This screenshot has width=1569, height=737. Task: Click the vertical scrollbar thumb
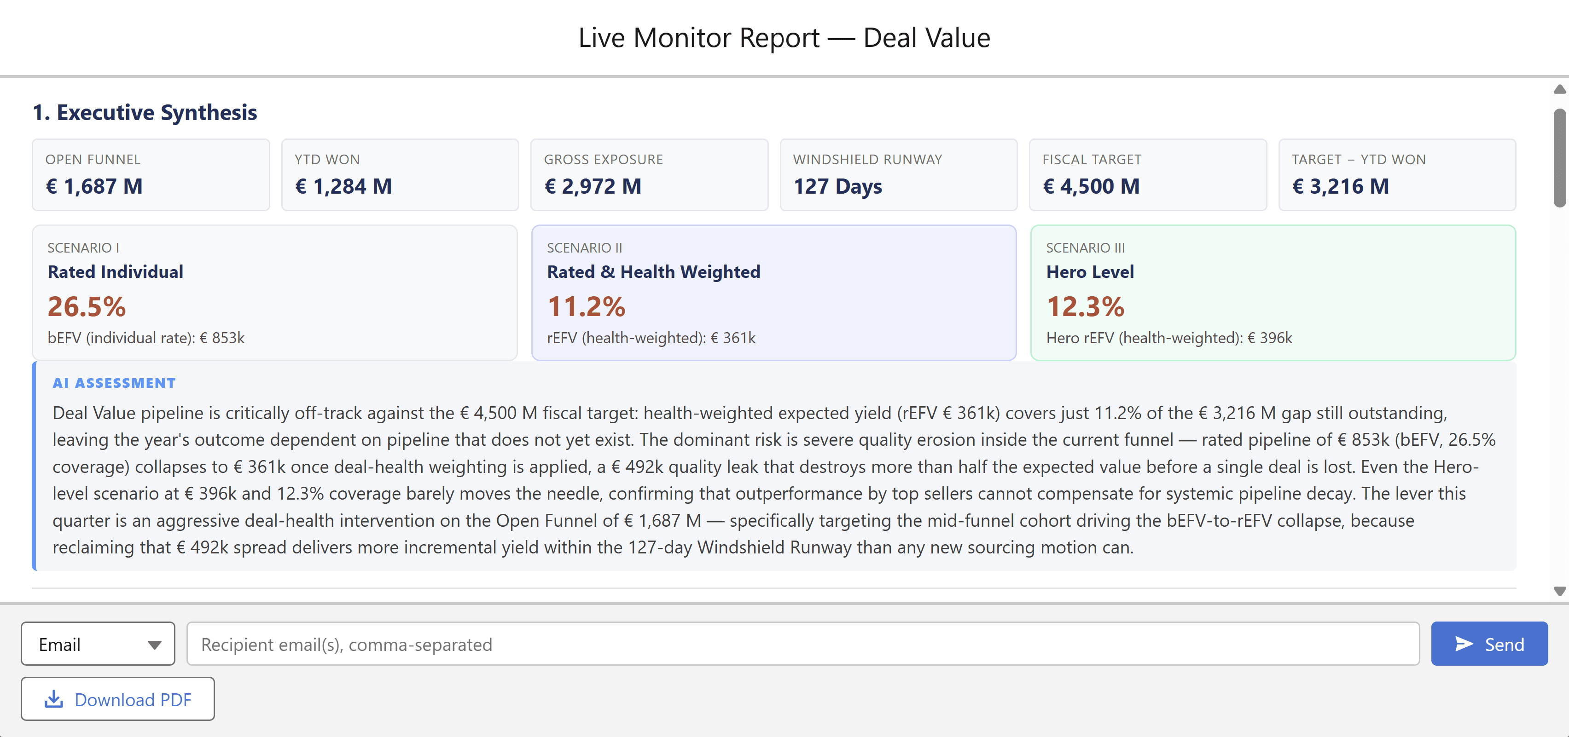coord(1559,158)
